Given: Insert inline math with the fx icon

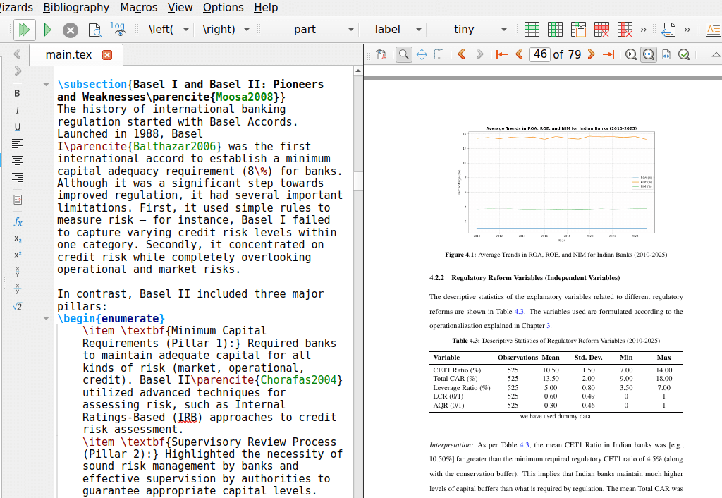Looking at the screenshot, I should coord(18,221).
